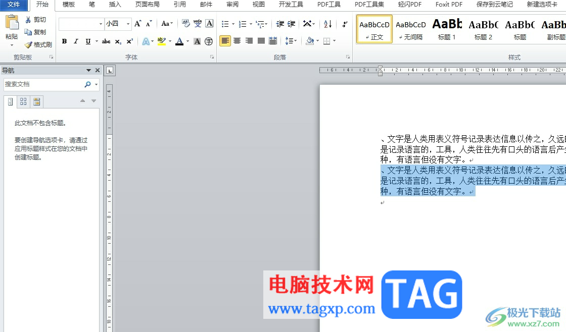The height and width of the screenshot is (332, 566).
Task: Click the Copy icon
Action: 28,32
